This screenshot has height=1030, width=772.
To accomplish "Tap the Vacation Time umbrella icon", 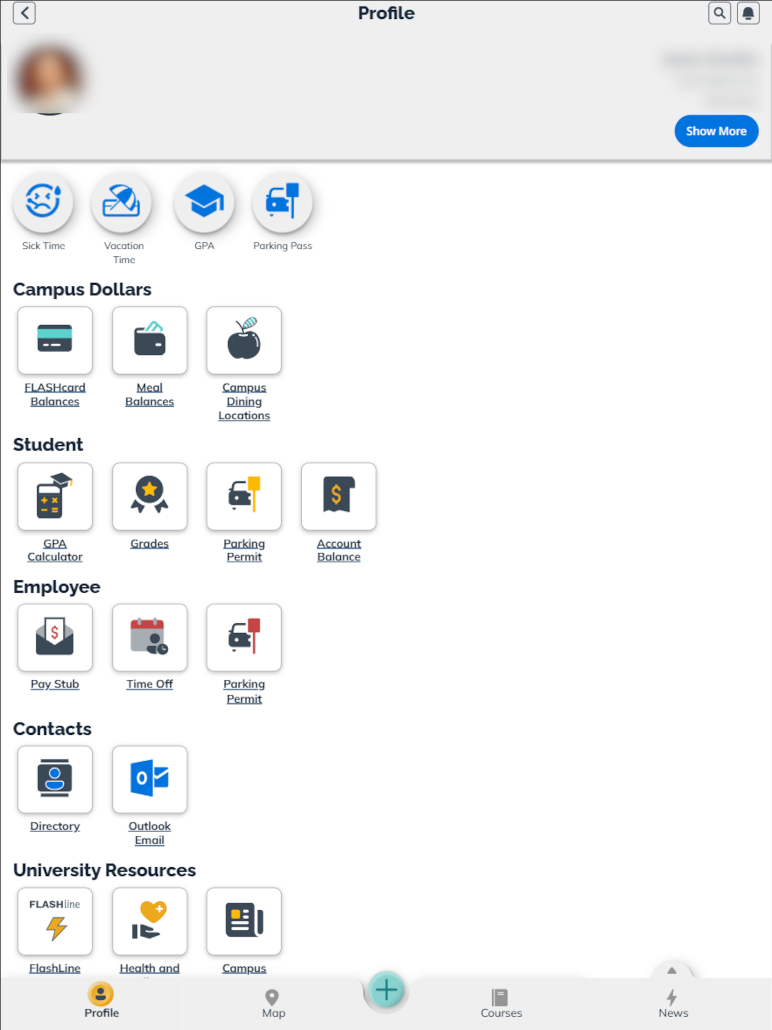I will click(122, 202).
